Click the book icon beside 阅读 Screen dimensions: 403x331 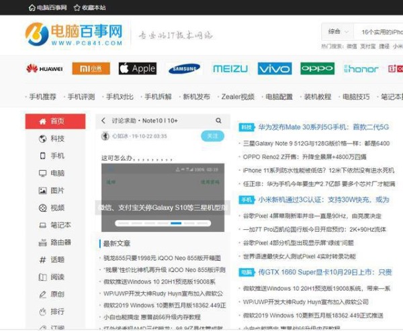43,277
